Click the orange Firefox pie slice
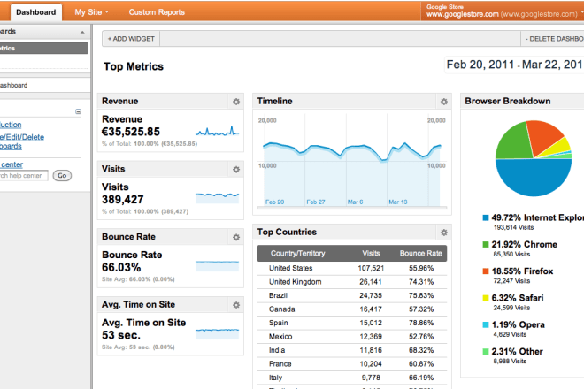Screen dimensions: 584x389 click(542, 136)
